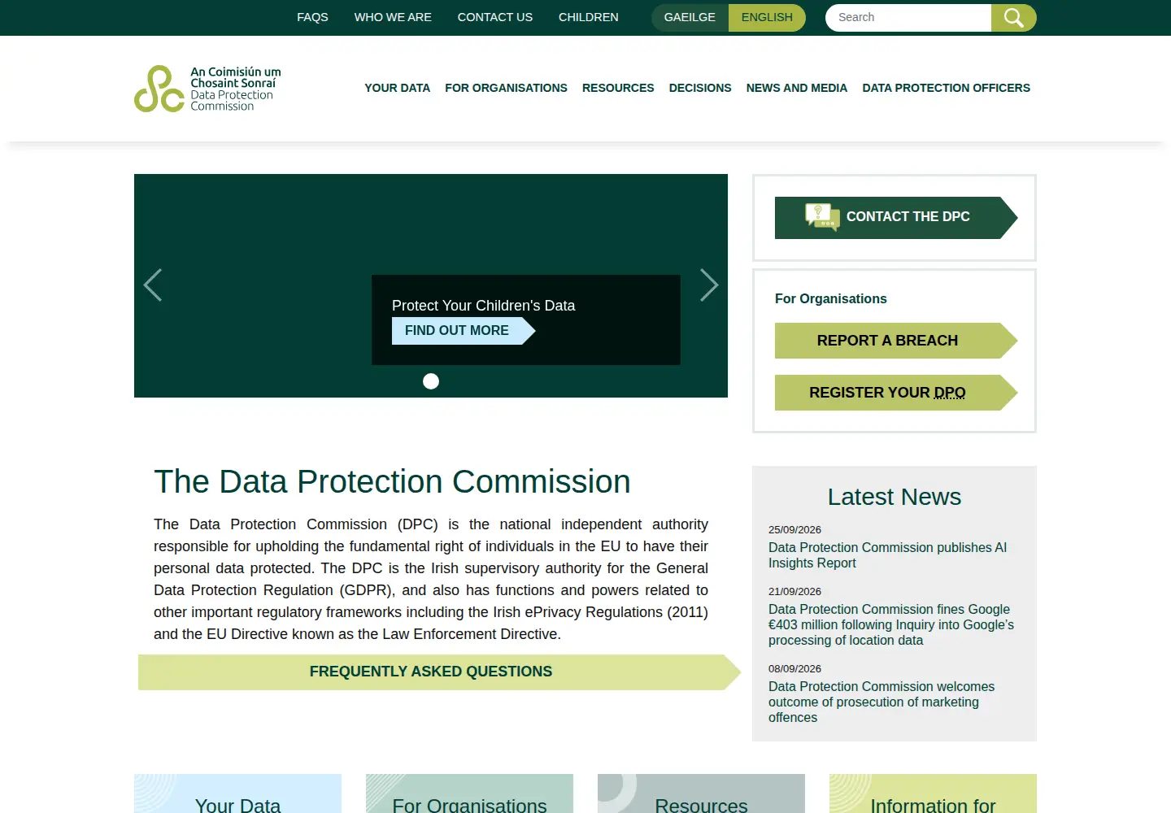The width and height of the screenshot is (1171, 813).
Task: Click Find Out More button
Action: [464, 331]
